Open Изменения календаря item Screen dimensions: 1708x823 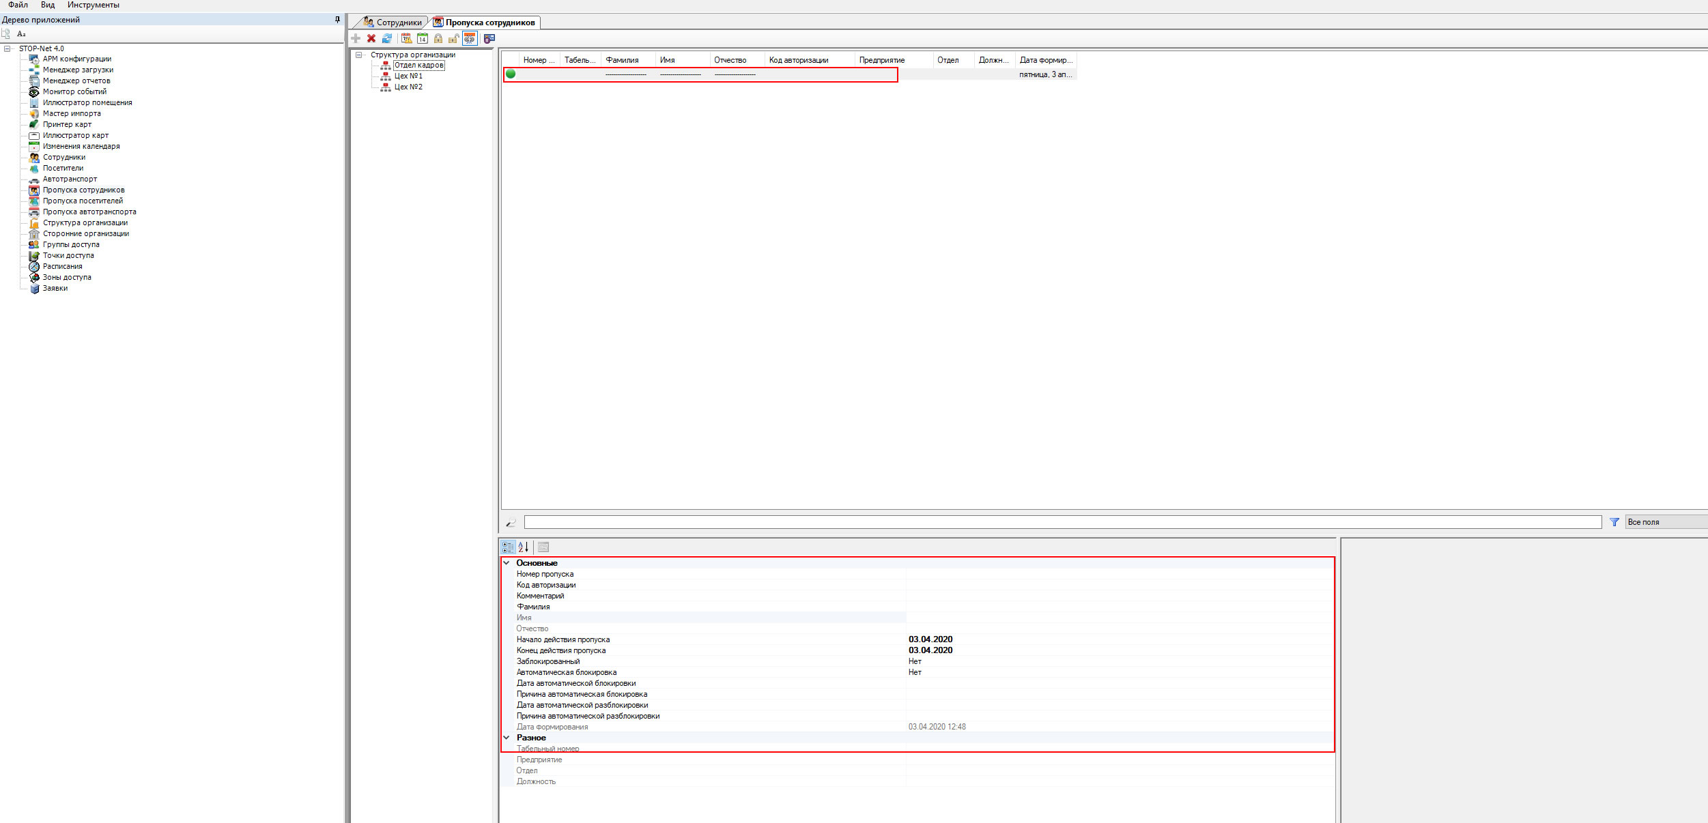tap(81, 146)
